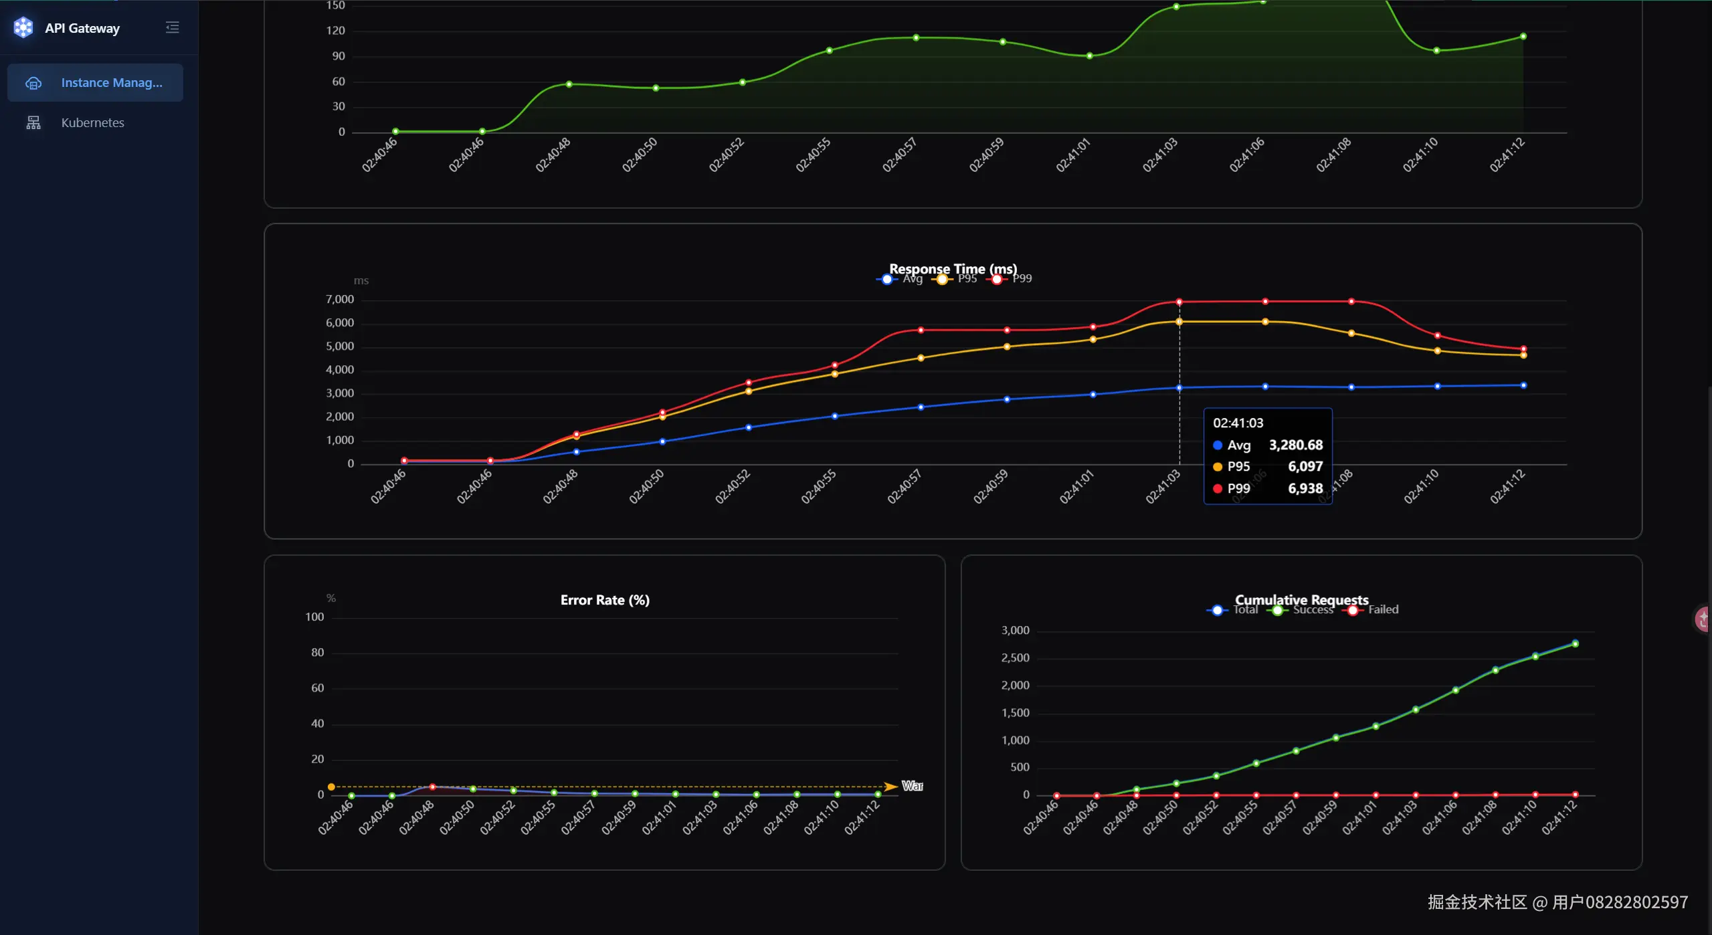
Task: Click the Failed point at 02:41:12 in Cumulative Requests
Action: [x=1576, y=795]
